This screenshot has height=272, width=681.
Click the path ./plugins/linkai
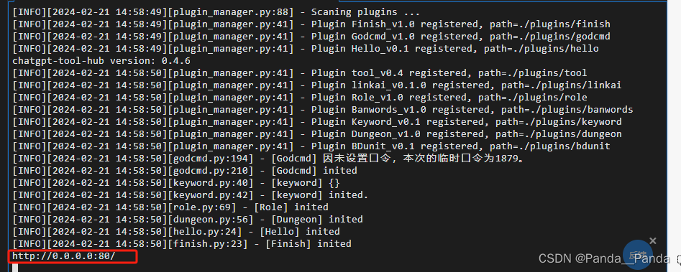pos(576,85)
